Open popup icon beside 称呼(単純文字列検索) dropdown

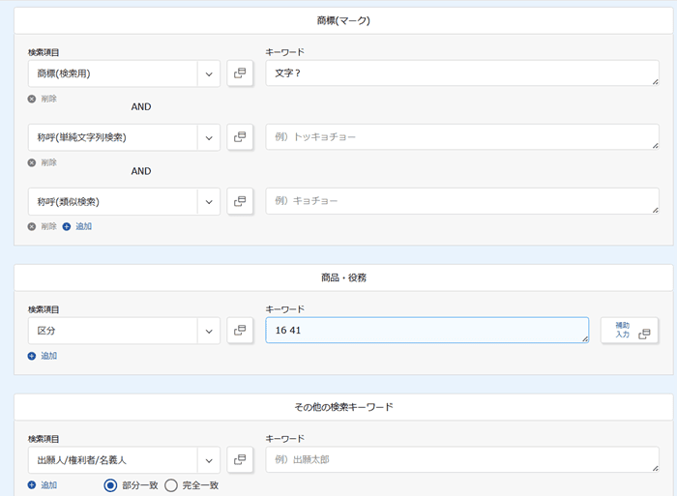coord(240,137)
